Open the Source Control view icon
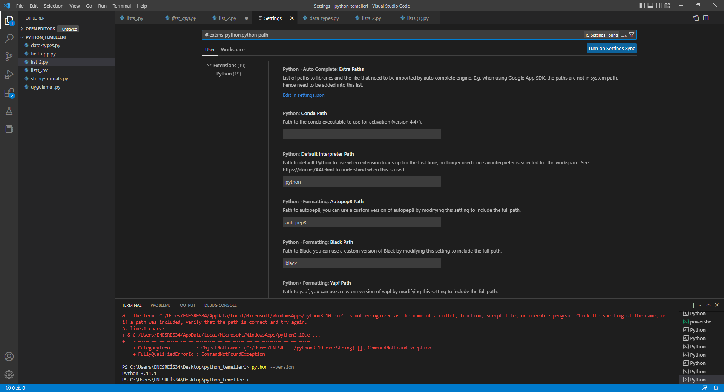The height and width of the screenshot is (392, 724). [x=9, y=57]
